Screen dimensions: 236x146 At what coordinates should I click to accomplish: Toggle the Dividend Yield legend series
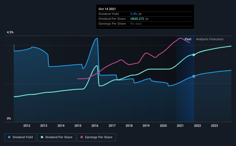coord(20,137)
